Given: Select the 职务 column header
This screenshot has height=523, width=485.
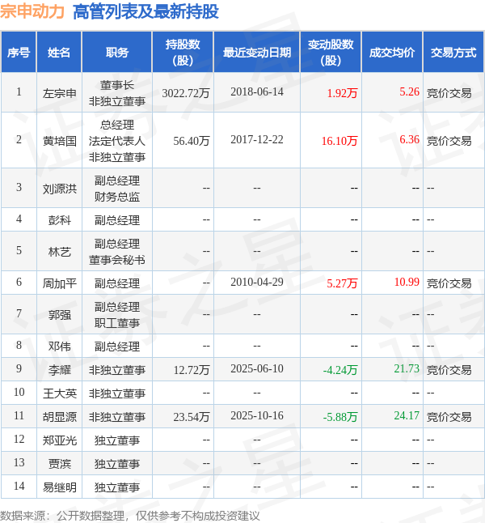Looking at the screenshot, I should (x=117, y=53).
